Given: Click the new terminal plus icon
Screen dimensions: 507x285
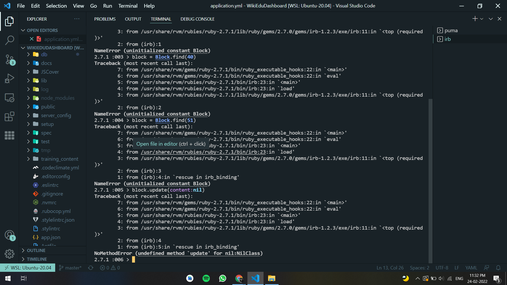Looking at the screenshot, I should pos(475,19).
